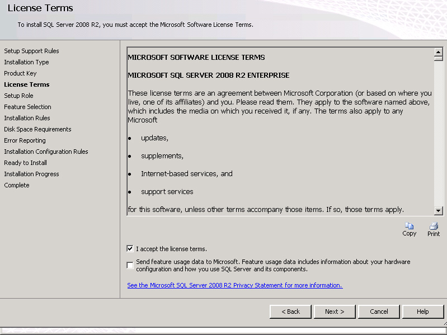This screenshot has height=335, width=447.
Task: Click the license text scrollbar down arrow
Action: (x=438, y=211)
